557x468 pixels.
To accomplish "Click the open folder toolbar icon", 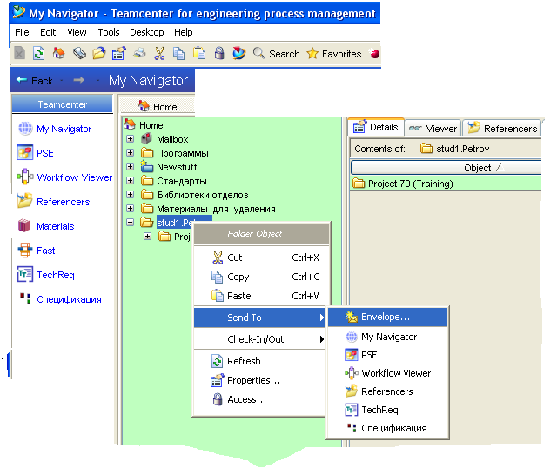I will point(99,54).
